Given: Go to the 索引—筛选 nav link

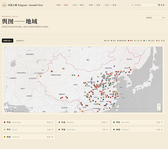Looking at the screenshot, I should 111,5.
